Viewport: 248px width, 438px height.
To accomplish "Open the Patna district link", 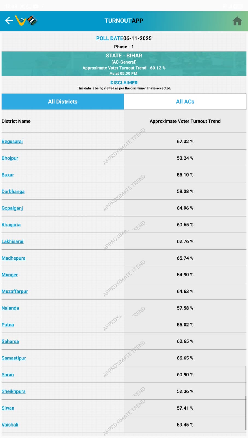I will 8,325.
